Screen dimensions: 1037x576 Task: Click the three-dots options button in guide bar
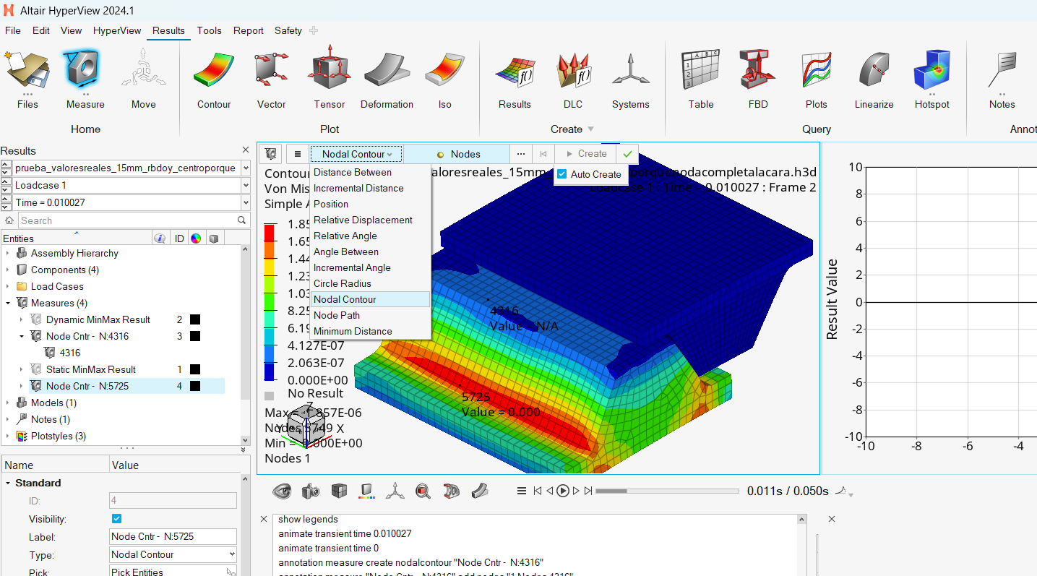520,154
